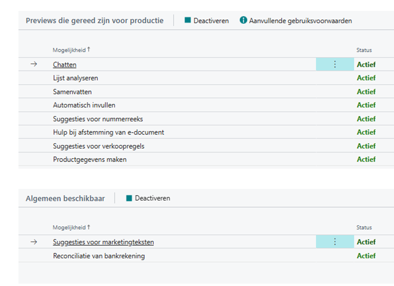The width and height of the screenshot is (394, 286).
Task: Click the row arrow beside Suggesties voor marketingteksten
Action: click(x=34, y=242)
